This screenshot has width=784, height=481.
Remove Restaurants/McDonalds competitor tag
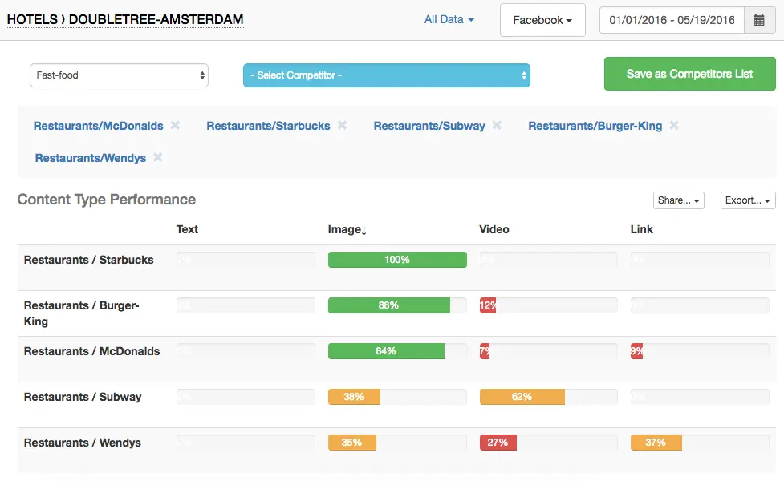pos(175,126)
